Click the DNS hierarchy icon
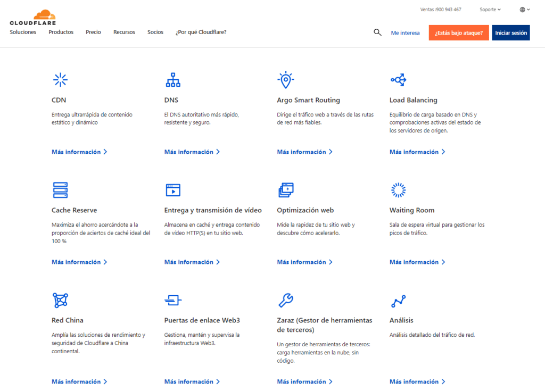545x391 pixels. tap(173, 80)
